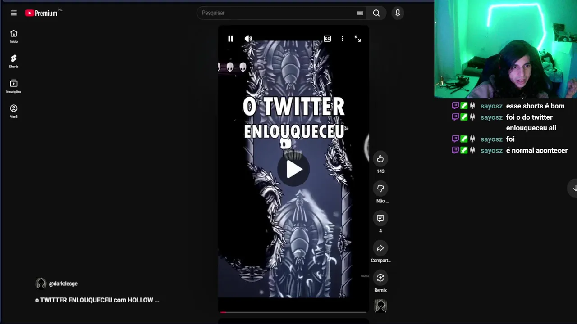Image resolution: width=577 pixels, height=324 pixels.
Task: Click the Short title 'o TWITTER ENLOUQUECEU com HOLLOW'
Action: click(97, 300)
